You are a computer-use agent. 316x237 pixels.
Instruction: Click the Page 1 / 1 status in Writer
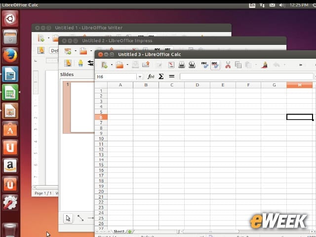43,193
